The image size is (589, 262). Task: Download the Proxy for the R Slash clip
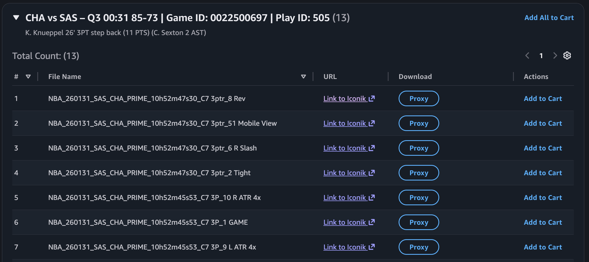point(418,148)
